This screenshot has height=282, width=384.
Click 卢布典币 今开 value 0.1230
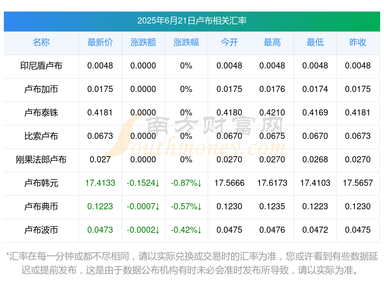(x=229, y=207)
